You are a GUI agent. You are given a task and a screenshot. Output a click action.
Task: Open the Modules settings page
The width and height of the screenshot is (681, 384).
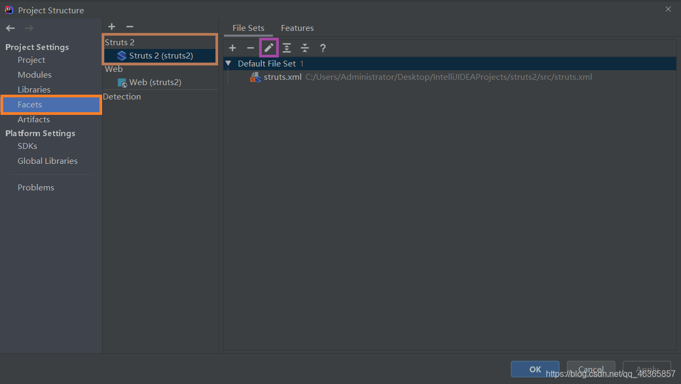click(x=35, y=75)
